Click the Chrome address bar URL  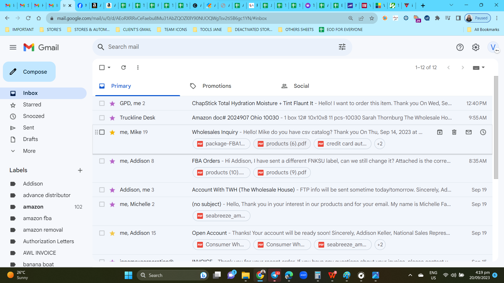pos(162,18)
